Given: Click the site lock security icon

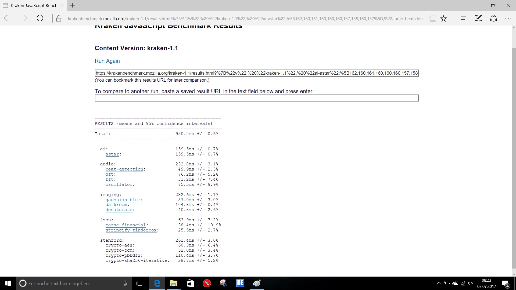Looking at the screenshot, I should [x=59, y=19].
